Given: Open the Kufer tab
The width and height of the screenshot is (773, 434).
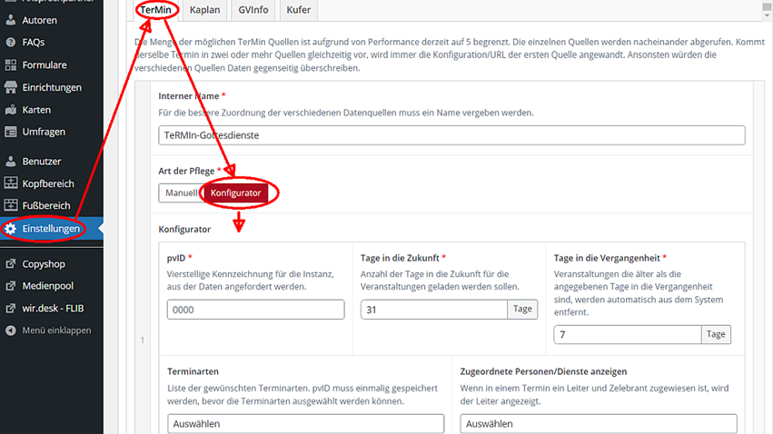Looking at the screenshot, I should pyautogui.click(x=298, y=9).
